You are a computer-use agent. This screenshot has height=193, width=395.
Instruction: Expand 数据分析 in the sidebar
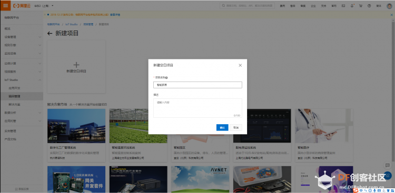pyautogui.click(x=22, y=113)
